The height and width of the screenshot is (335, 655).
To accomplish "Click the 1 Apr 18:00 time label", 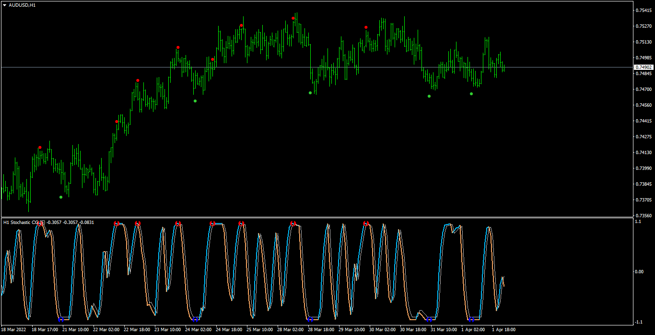I will click(x=504, y=330).
